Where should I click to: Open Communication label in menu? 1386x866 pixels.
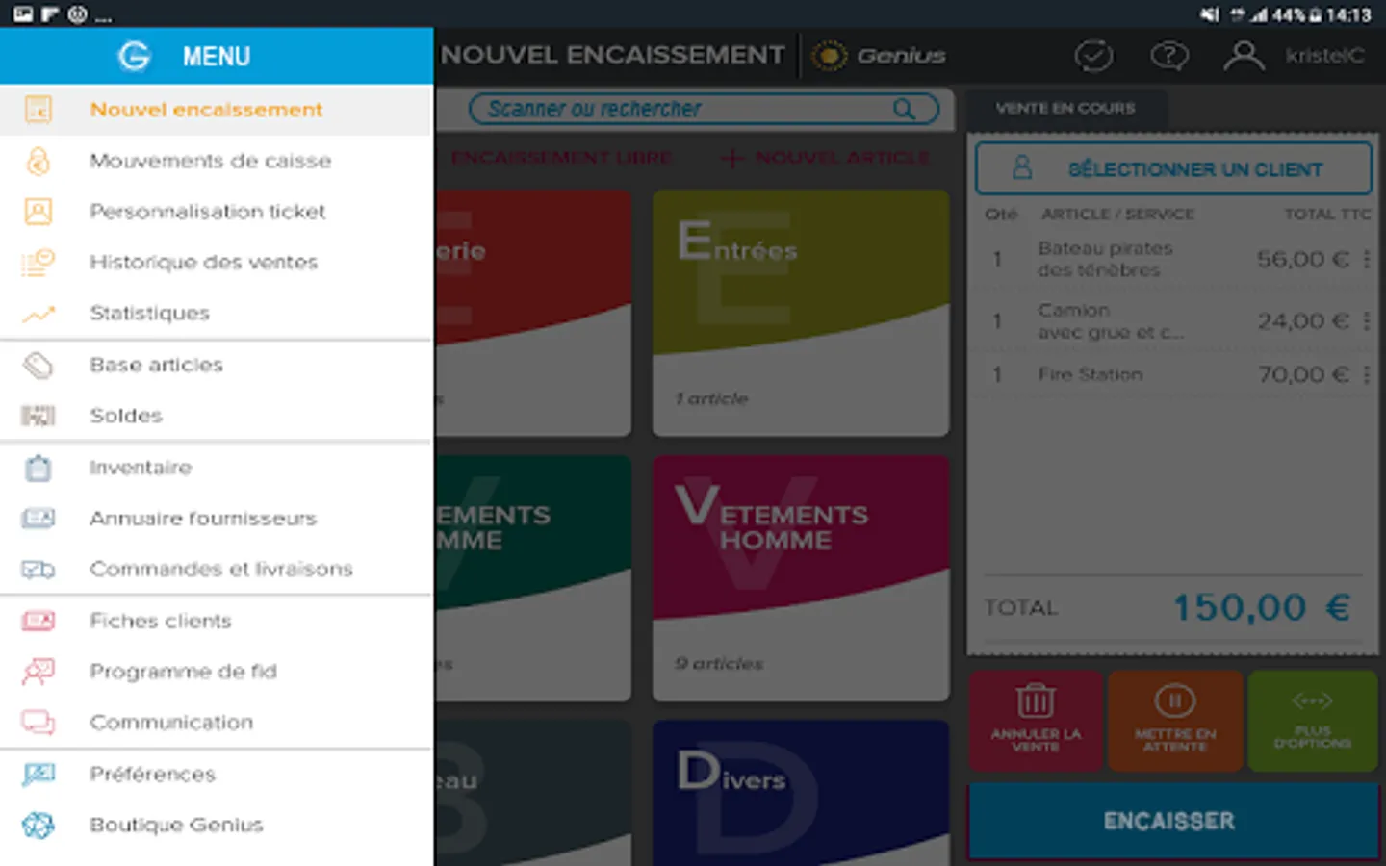[171, 723]
